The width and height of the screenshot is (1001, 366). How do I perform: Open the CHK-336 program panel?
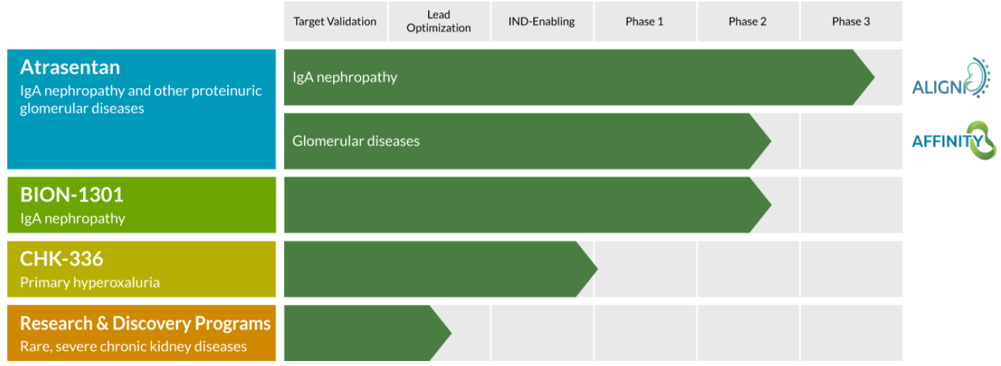click(x=141, y=269)
